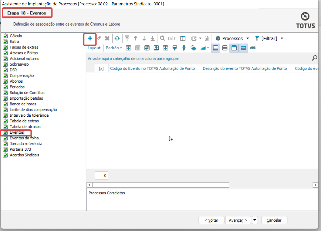
Task: Select the Extra step
Action: (x=14, y=41)
